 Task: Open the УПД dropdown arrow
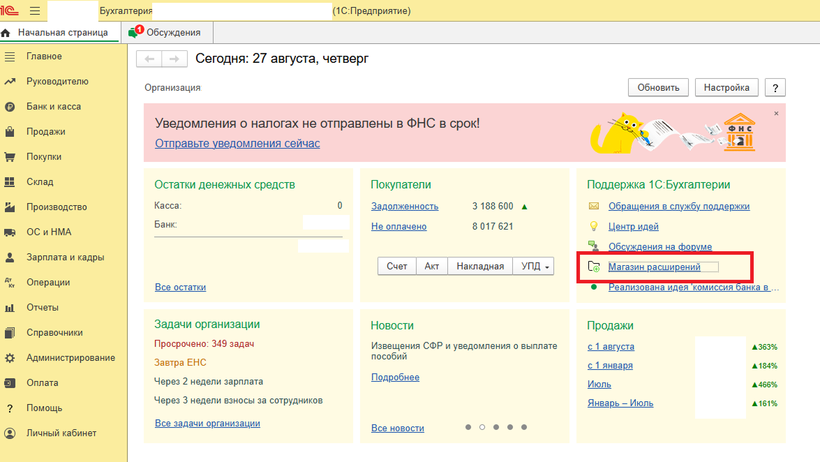tap(547, 267)
